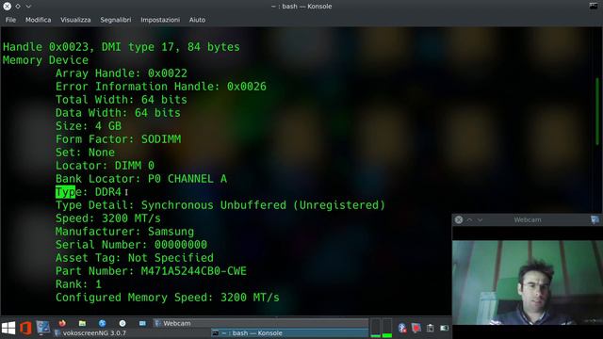Open the Visualizza menu
The width and height of the screenshot is (603, 339).
(75, 20)
